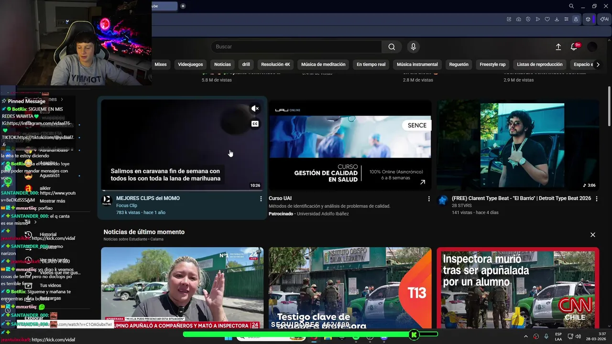612x344 pixels.
Task: Click the send arrow Flow icon
Action: click(538, 19)
